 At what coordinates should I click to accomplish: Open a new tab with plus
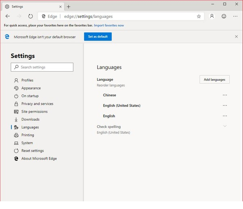point(68,6)
